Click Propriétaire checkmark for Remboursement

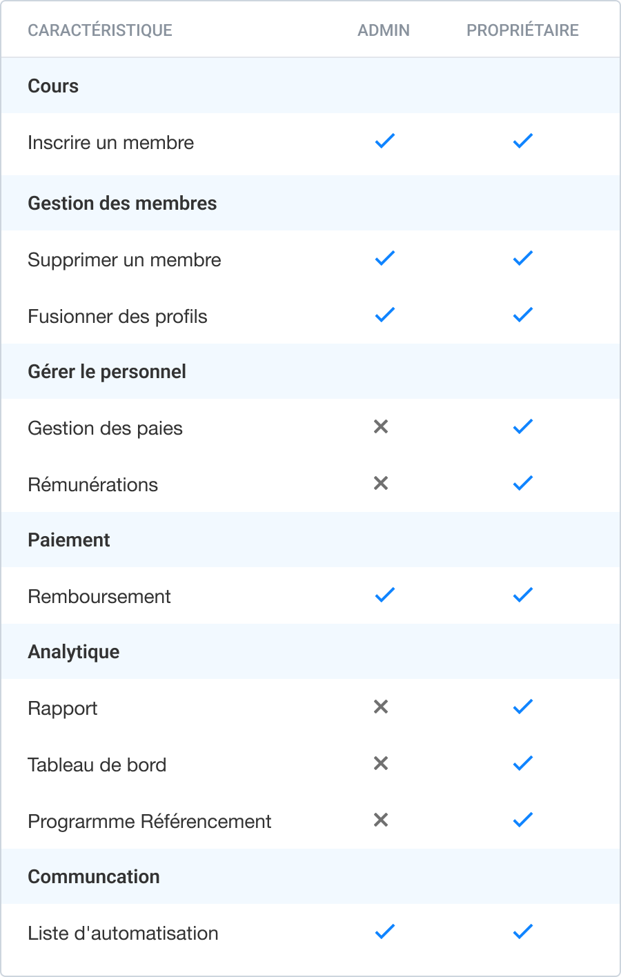523,595
